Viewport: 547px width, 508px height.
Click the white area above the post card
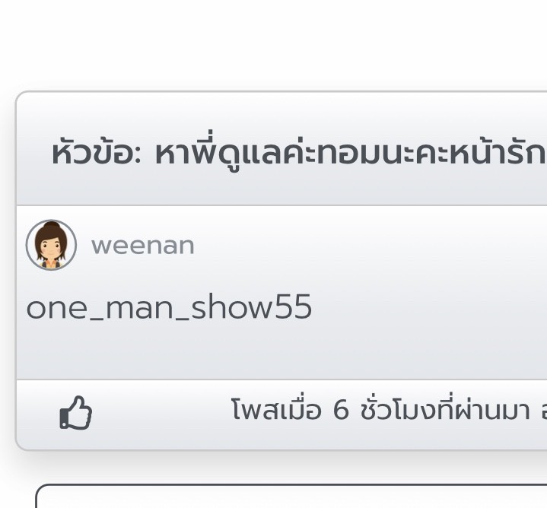click(274, 42)
